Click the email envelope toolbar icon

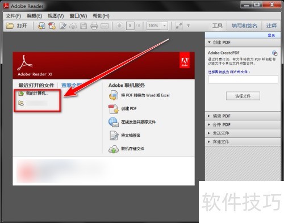coord(105,26)
